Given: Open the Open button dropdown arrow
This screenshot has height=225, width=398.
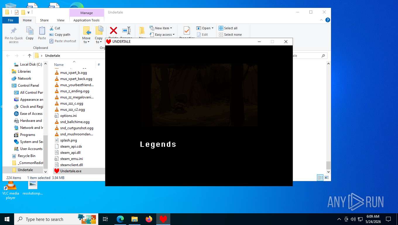Looking at the screenshot, I should coord(212,28).
